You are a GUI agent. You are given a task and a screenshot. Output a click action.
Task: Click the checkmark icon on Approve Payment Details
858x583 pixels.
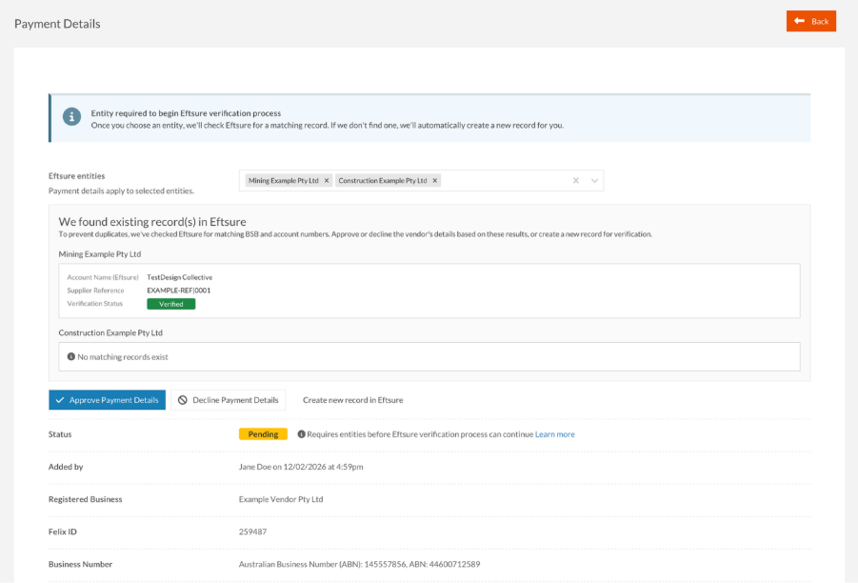click(60, 399)
